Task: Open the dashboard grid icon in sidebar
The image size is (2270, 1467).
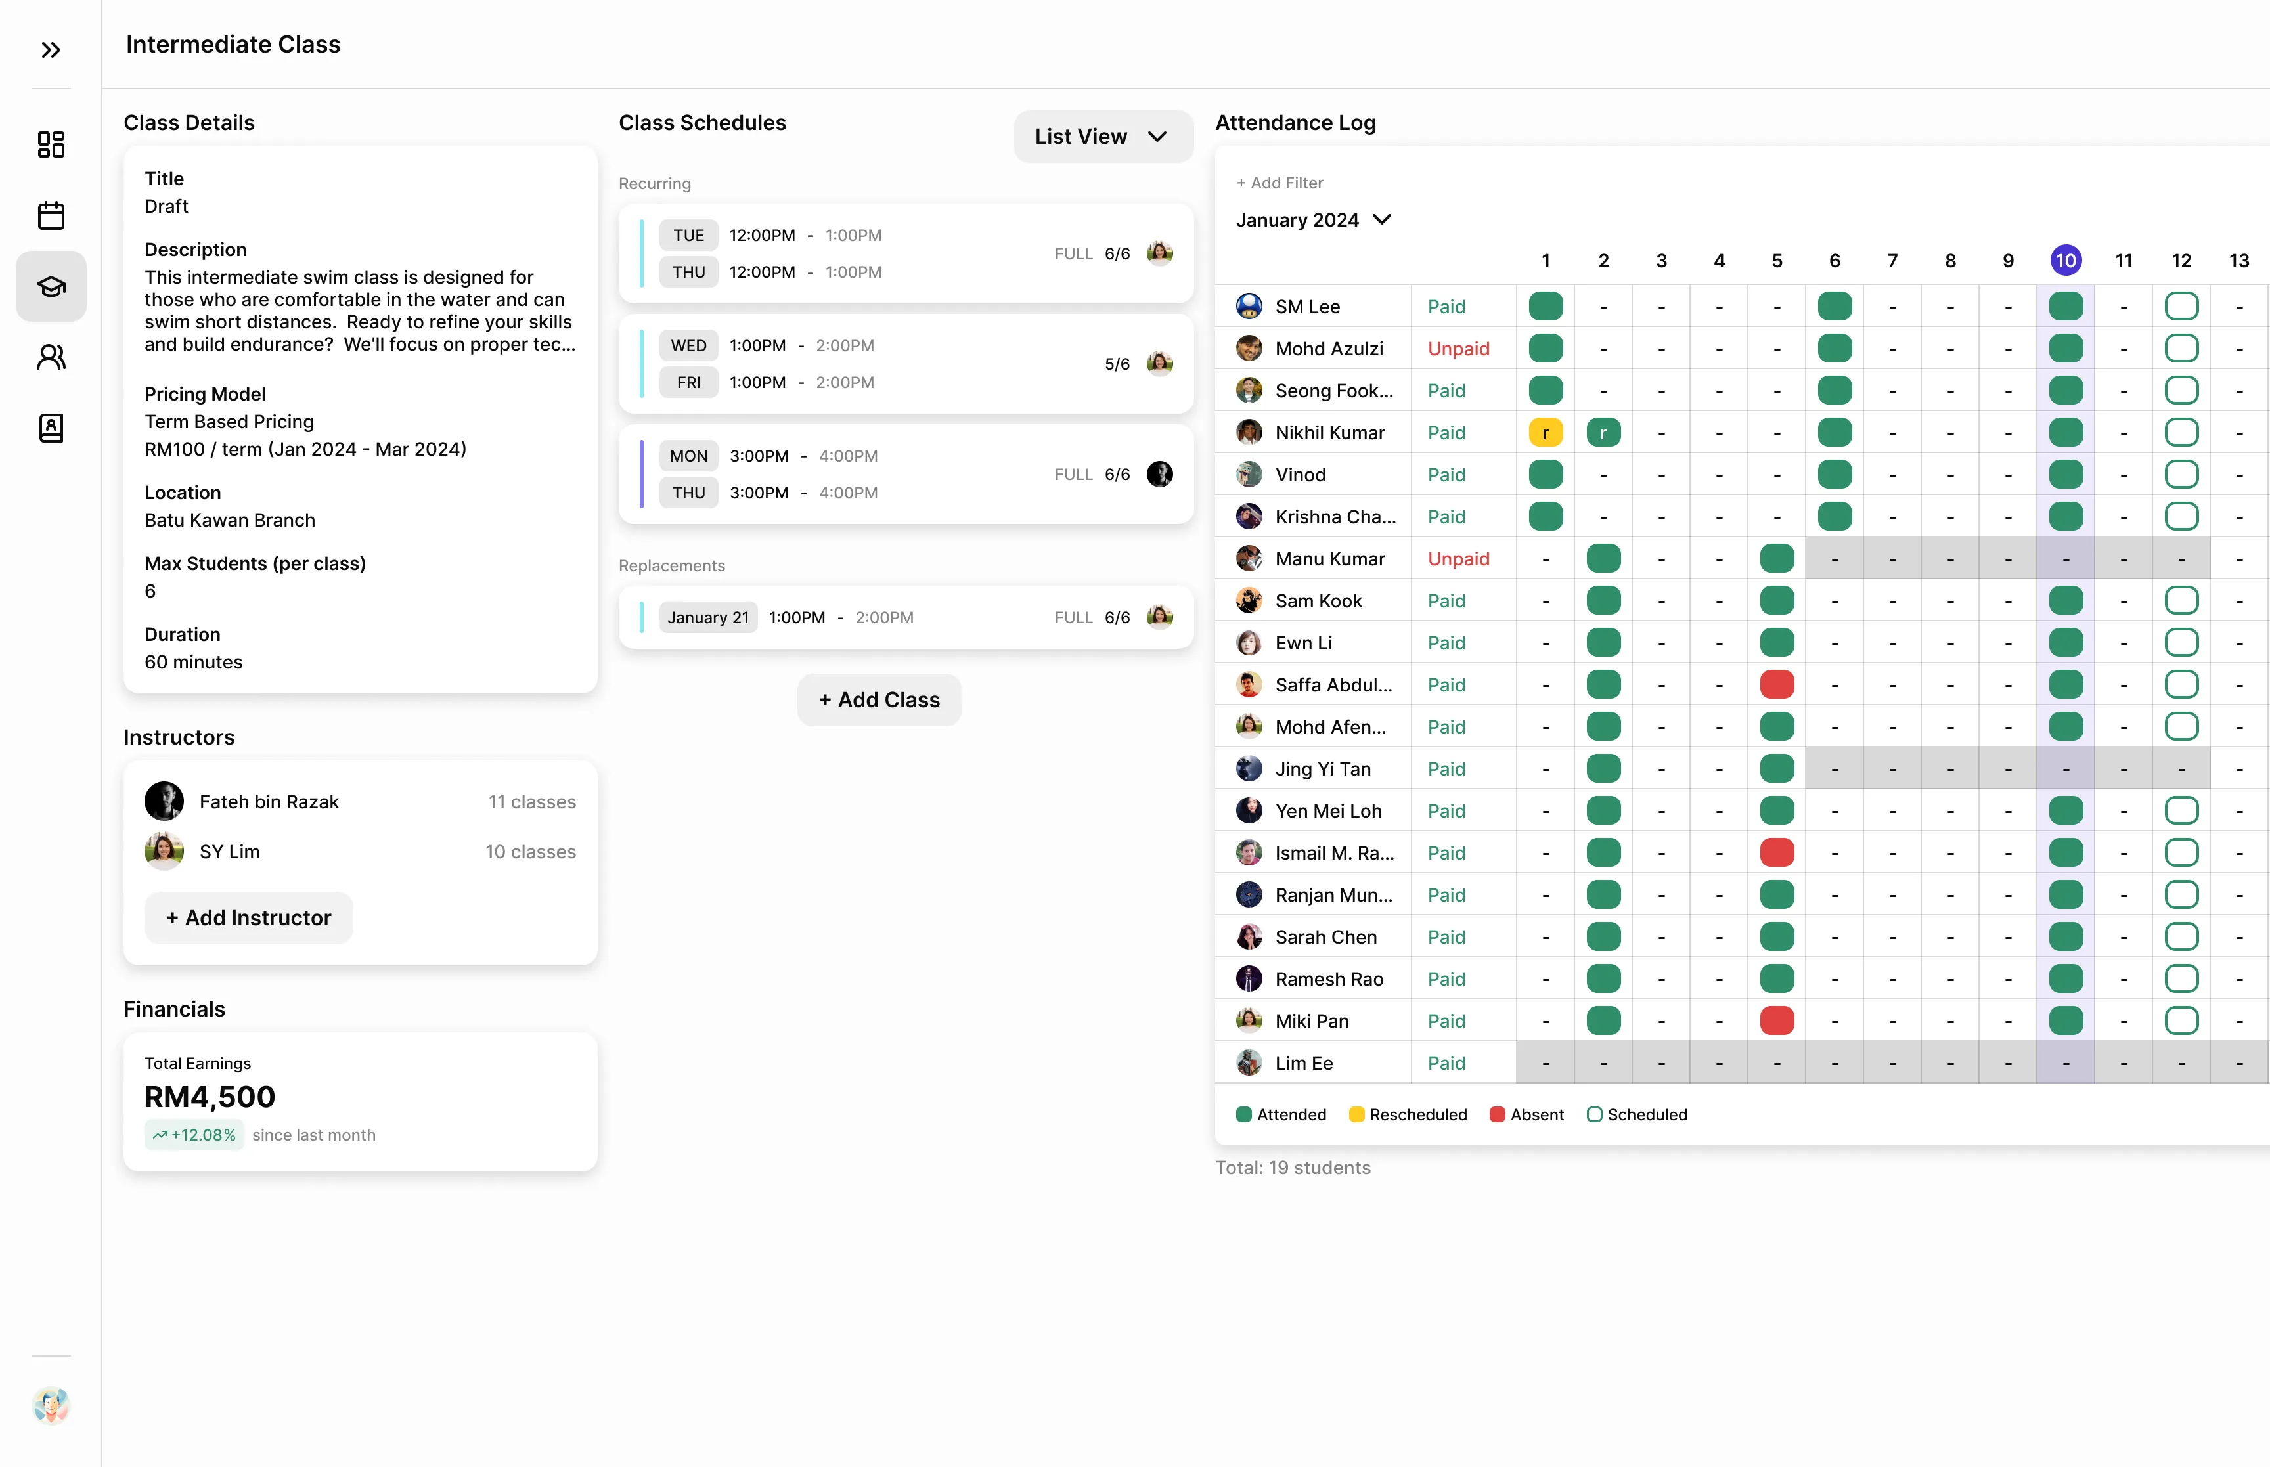Action: 51,144
